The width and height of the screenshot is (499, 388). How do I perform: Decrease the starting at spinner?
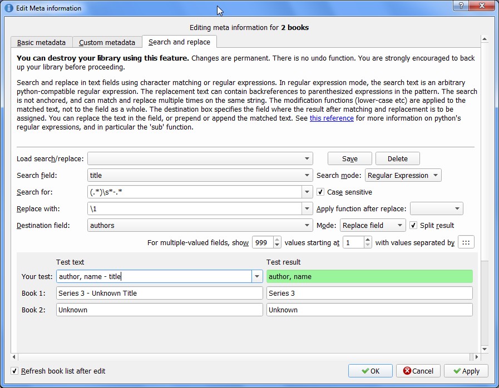click(368, 245)
